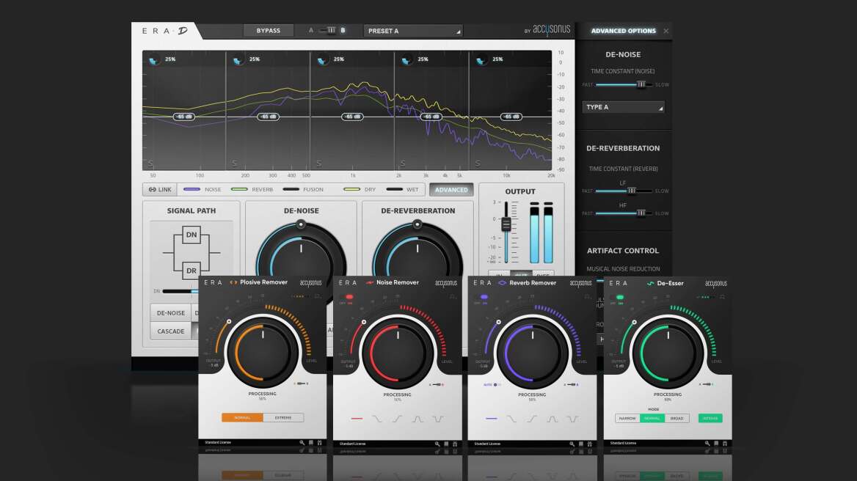Image resolution: width=857 pixels, height=481 pixels.
Task: Click the first band's bird icon
Action: click(154, 61)
